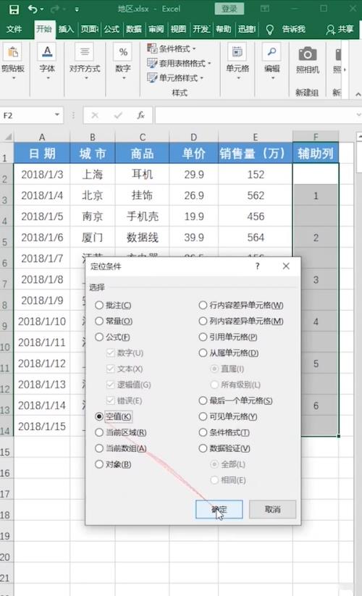Click the fx insert function icon
Screen dimensions: 362x596
coord(141,115)
